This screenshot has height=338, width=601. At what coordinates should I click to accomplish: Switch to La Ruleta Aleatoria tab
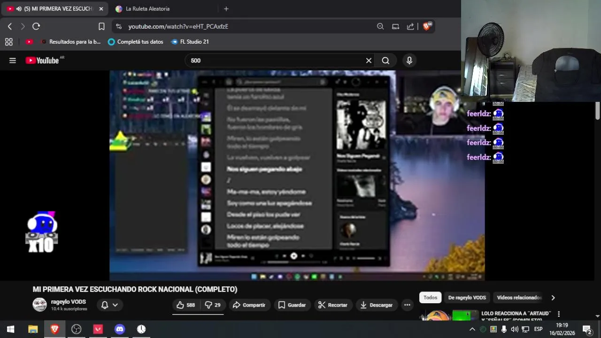tap(147, 9)
